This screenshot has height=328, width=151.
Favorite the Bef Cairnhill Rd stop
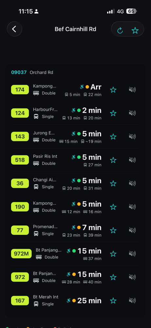coord(135,31)
